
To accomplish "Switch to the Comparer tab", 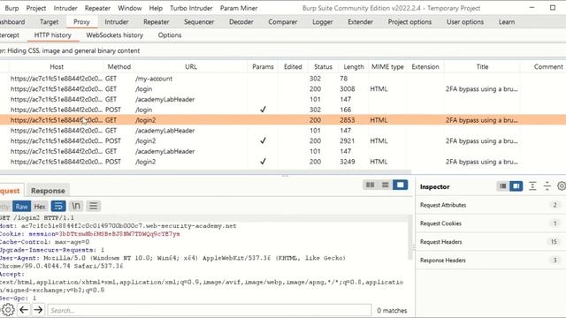I will (283, 21).
